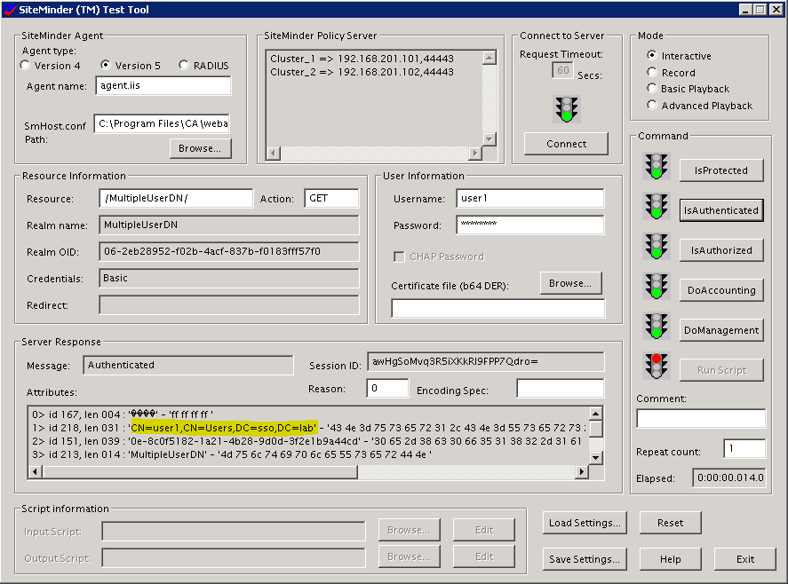The width and height of the screenshot is (788, 584).
Task: Open Help
Action: (x=671, y=559)
